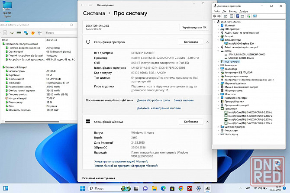290x193 pixels.
Task: Click the Properties icon in Device Manager toolbar
Action: 232,16
